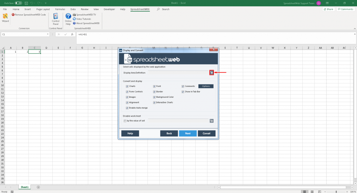This screenshot has width=357, height=193.
Task: Click the user account avatar
Action: pos(319,3)
